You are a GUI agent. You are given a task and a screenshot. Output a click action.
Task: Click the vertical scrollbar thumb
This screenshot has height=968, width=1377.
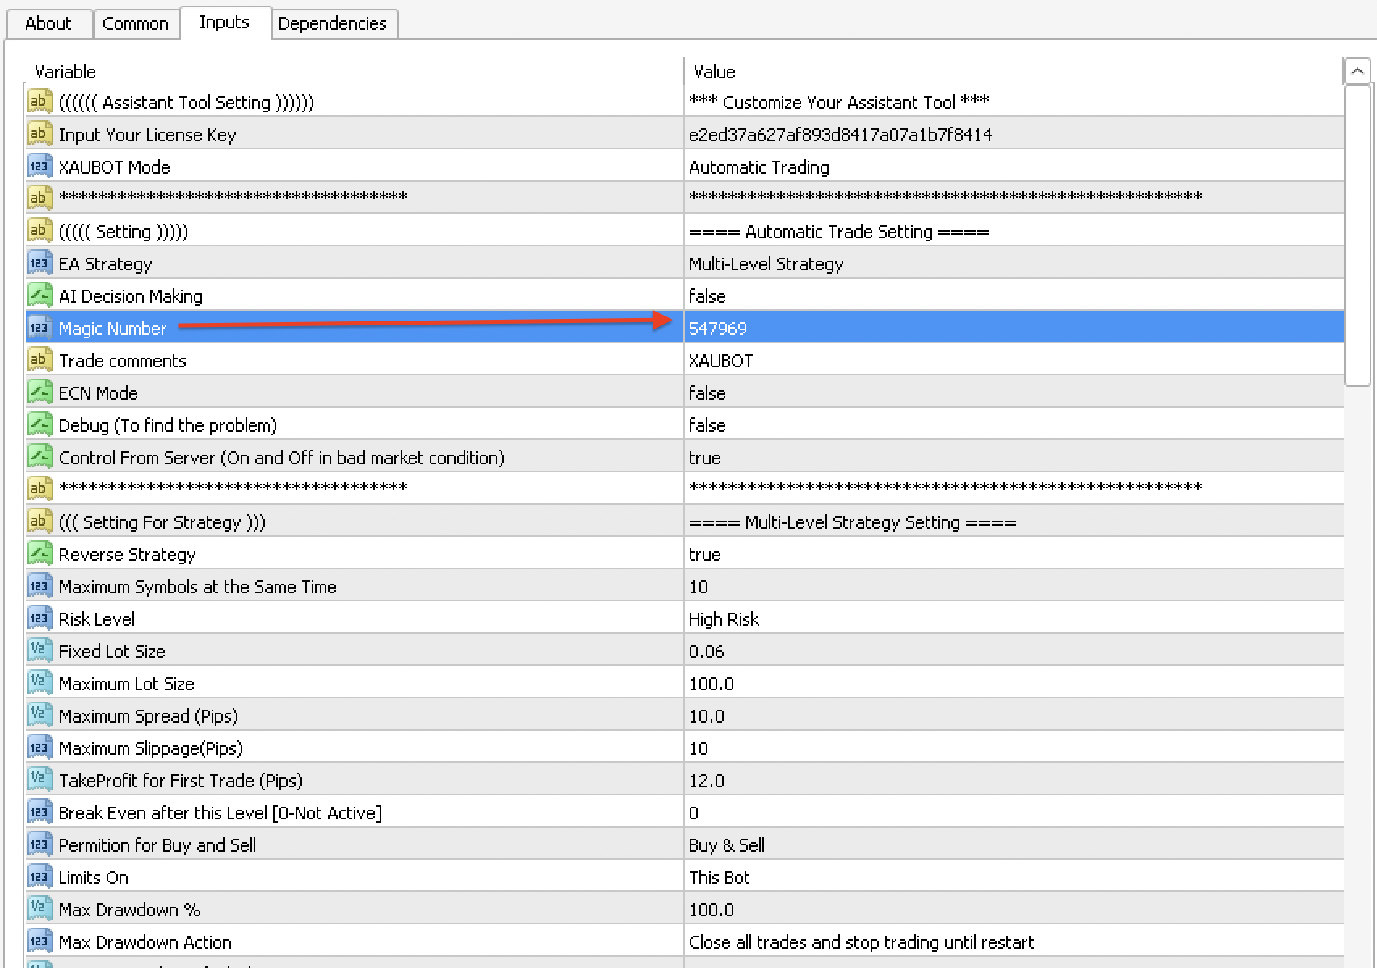coord(1358,235)
